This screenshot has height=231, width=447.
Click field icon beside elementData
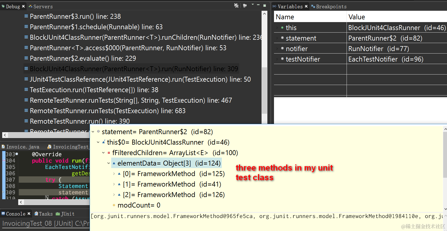114,163
